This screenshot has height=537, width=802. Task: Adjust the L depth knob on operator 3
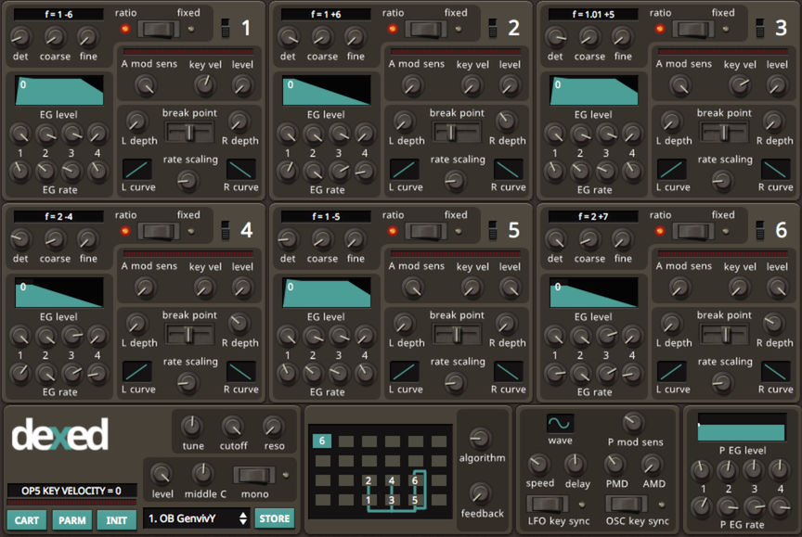pos(670,121)
